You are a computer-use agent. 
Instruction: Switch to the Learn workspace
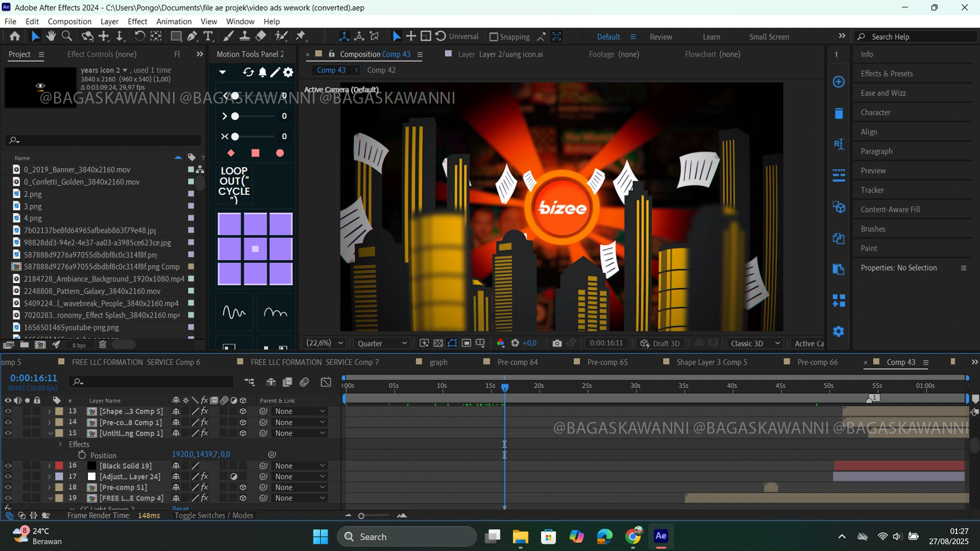712,37
